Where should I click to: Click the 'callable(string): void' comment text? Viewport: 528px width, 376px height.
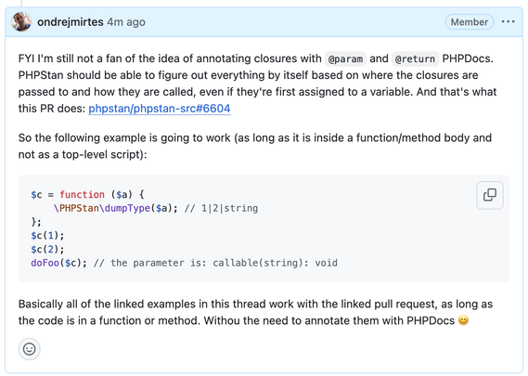[275, 263]
